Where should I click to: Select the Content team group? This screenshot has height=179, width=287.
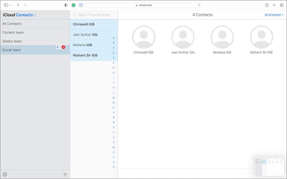tap(35, 32)
